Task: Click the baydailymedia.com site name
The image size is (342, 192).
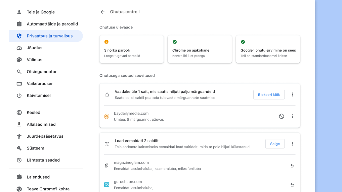Action: pyautogui.click(x=131, y=113)
